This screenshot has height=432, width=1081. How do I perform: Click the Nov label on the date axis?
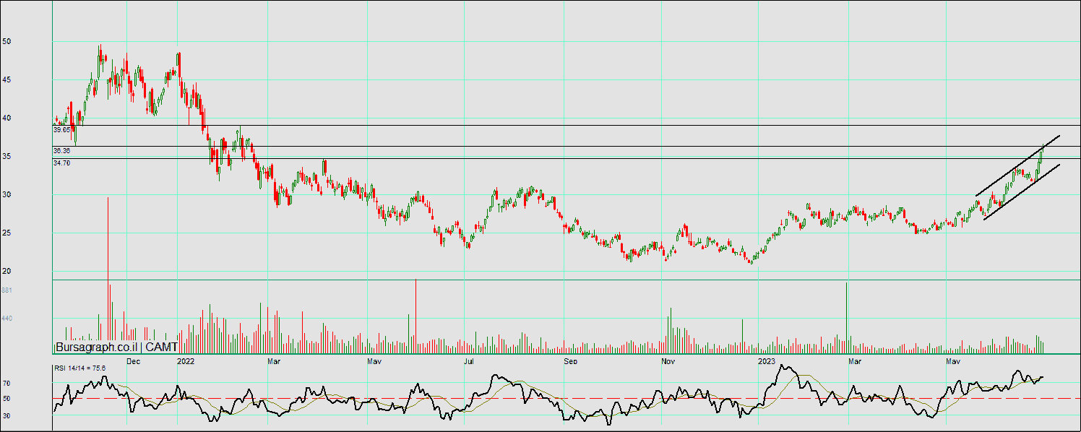click(x=668, y=360)
